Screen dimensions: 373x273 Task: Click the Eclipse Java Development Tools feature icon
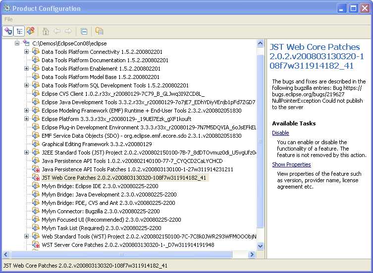(x=36, y=102)
